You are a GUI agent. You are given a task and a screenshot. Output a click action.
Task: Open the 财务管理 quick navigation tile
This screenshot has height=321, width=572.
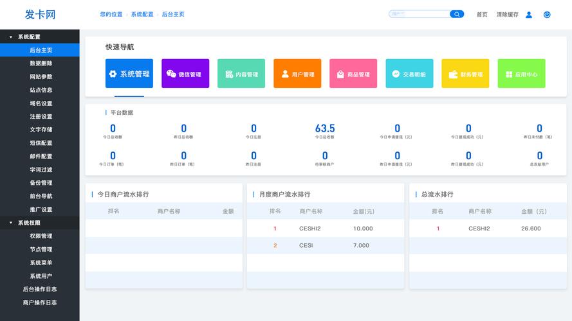pos(465,74)
